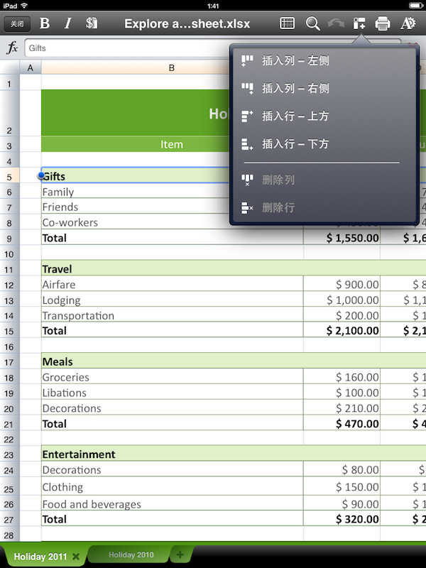This screenshot has height=568, width=426.
Task: Click the undo arrow icon
Action: 336,23
